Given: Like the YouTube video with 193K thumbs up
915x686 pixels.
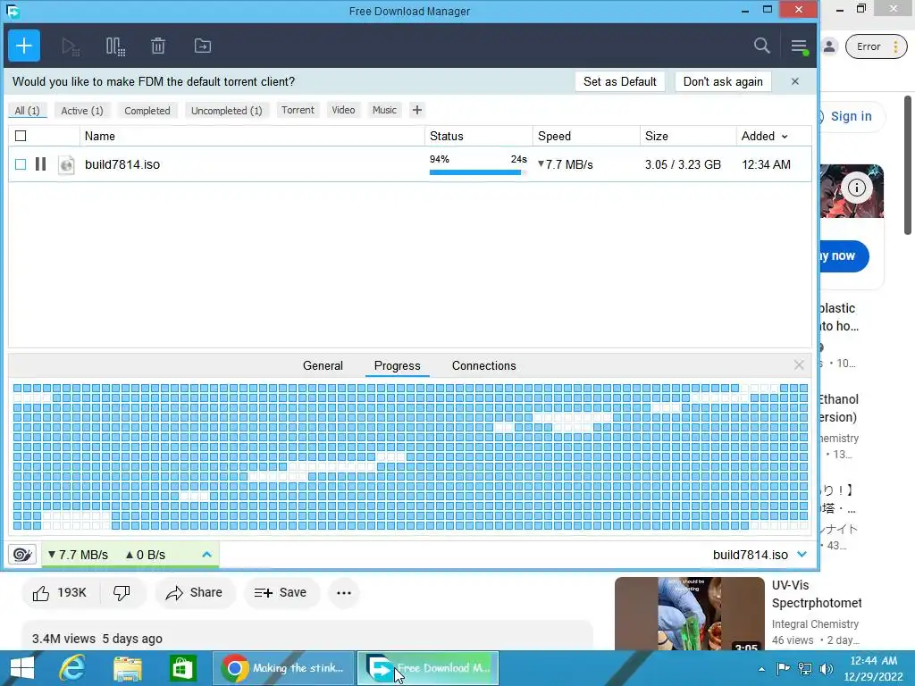Looking at the screenshot, I should 60,593.
